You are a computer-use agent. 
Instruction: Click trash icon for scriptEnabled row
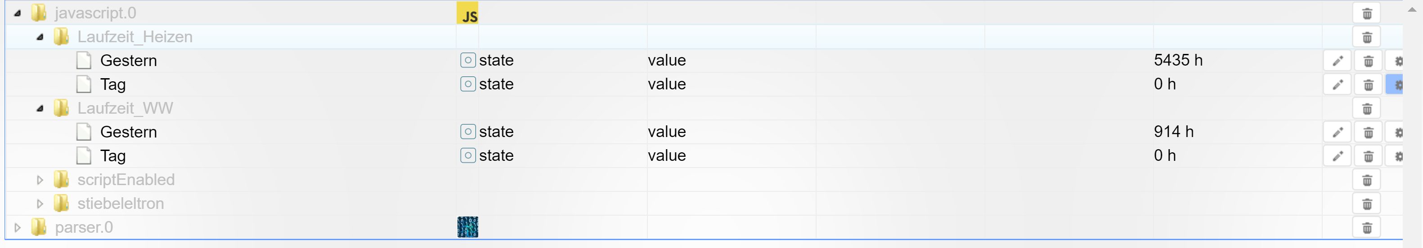click(1367, 180)
